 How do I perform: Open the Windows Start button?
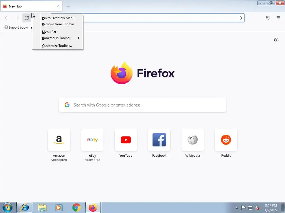click(x=8, y=207)
